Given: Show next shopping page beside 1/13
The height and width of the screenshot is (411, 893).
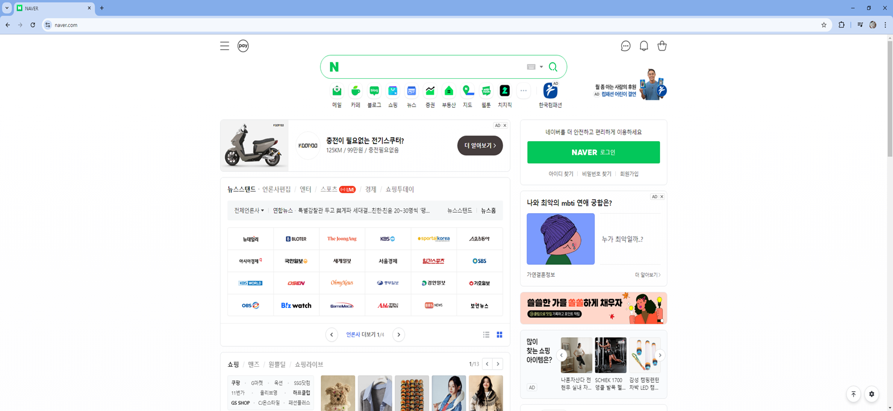Looking at the screenshot, I should 498,364.
